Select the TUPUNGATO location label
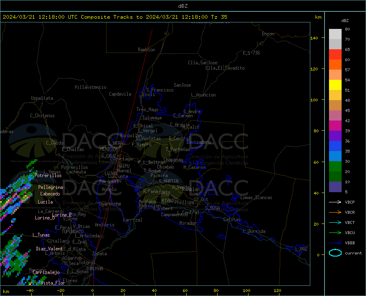 [x=72, y=232]
